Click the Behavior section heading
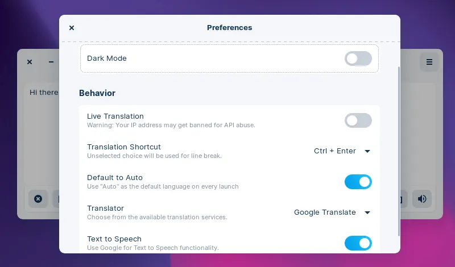The width and height of the screenshot is (455, 267). [97, 93]
